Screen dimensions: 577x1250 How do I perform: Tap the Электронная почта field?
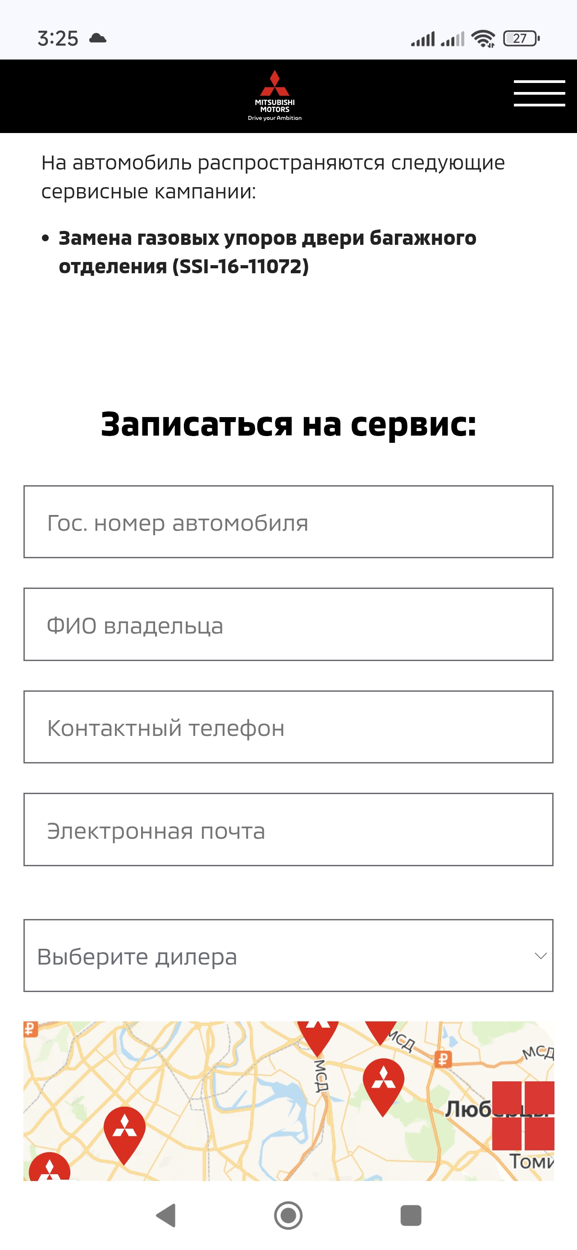pos(288,830)
